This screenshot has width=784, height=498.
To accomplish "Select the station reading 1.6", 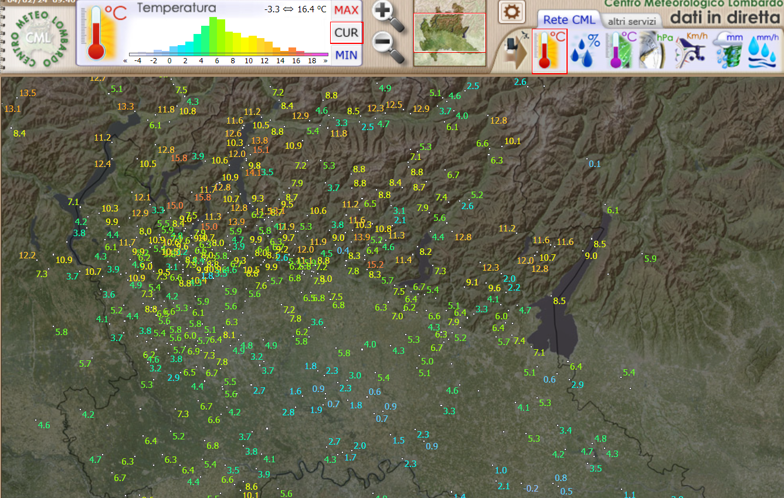I will [x=296, y=391].
